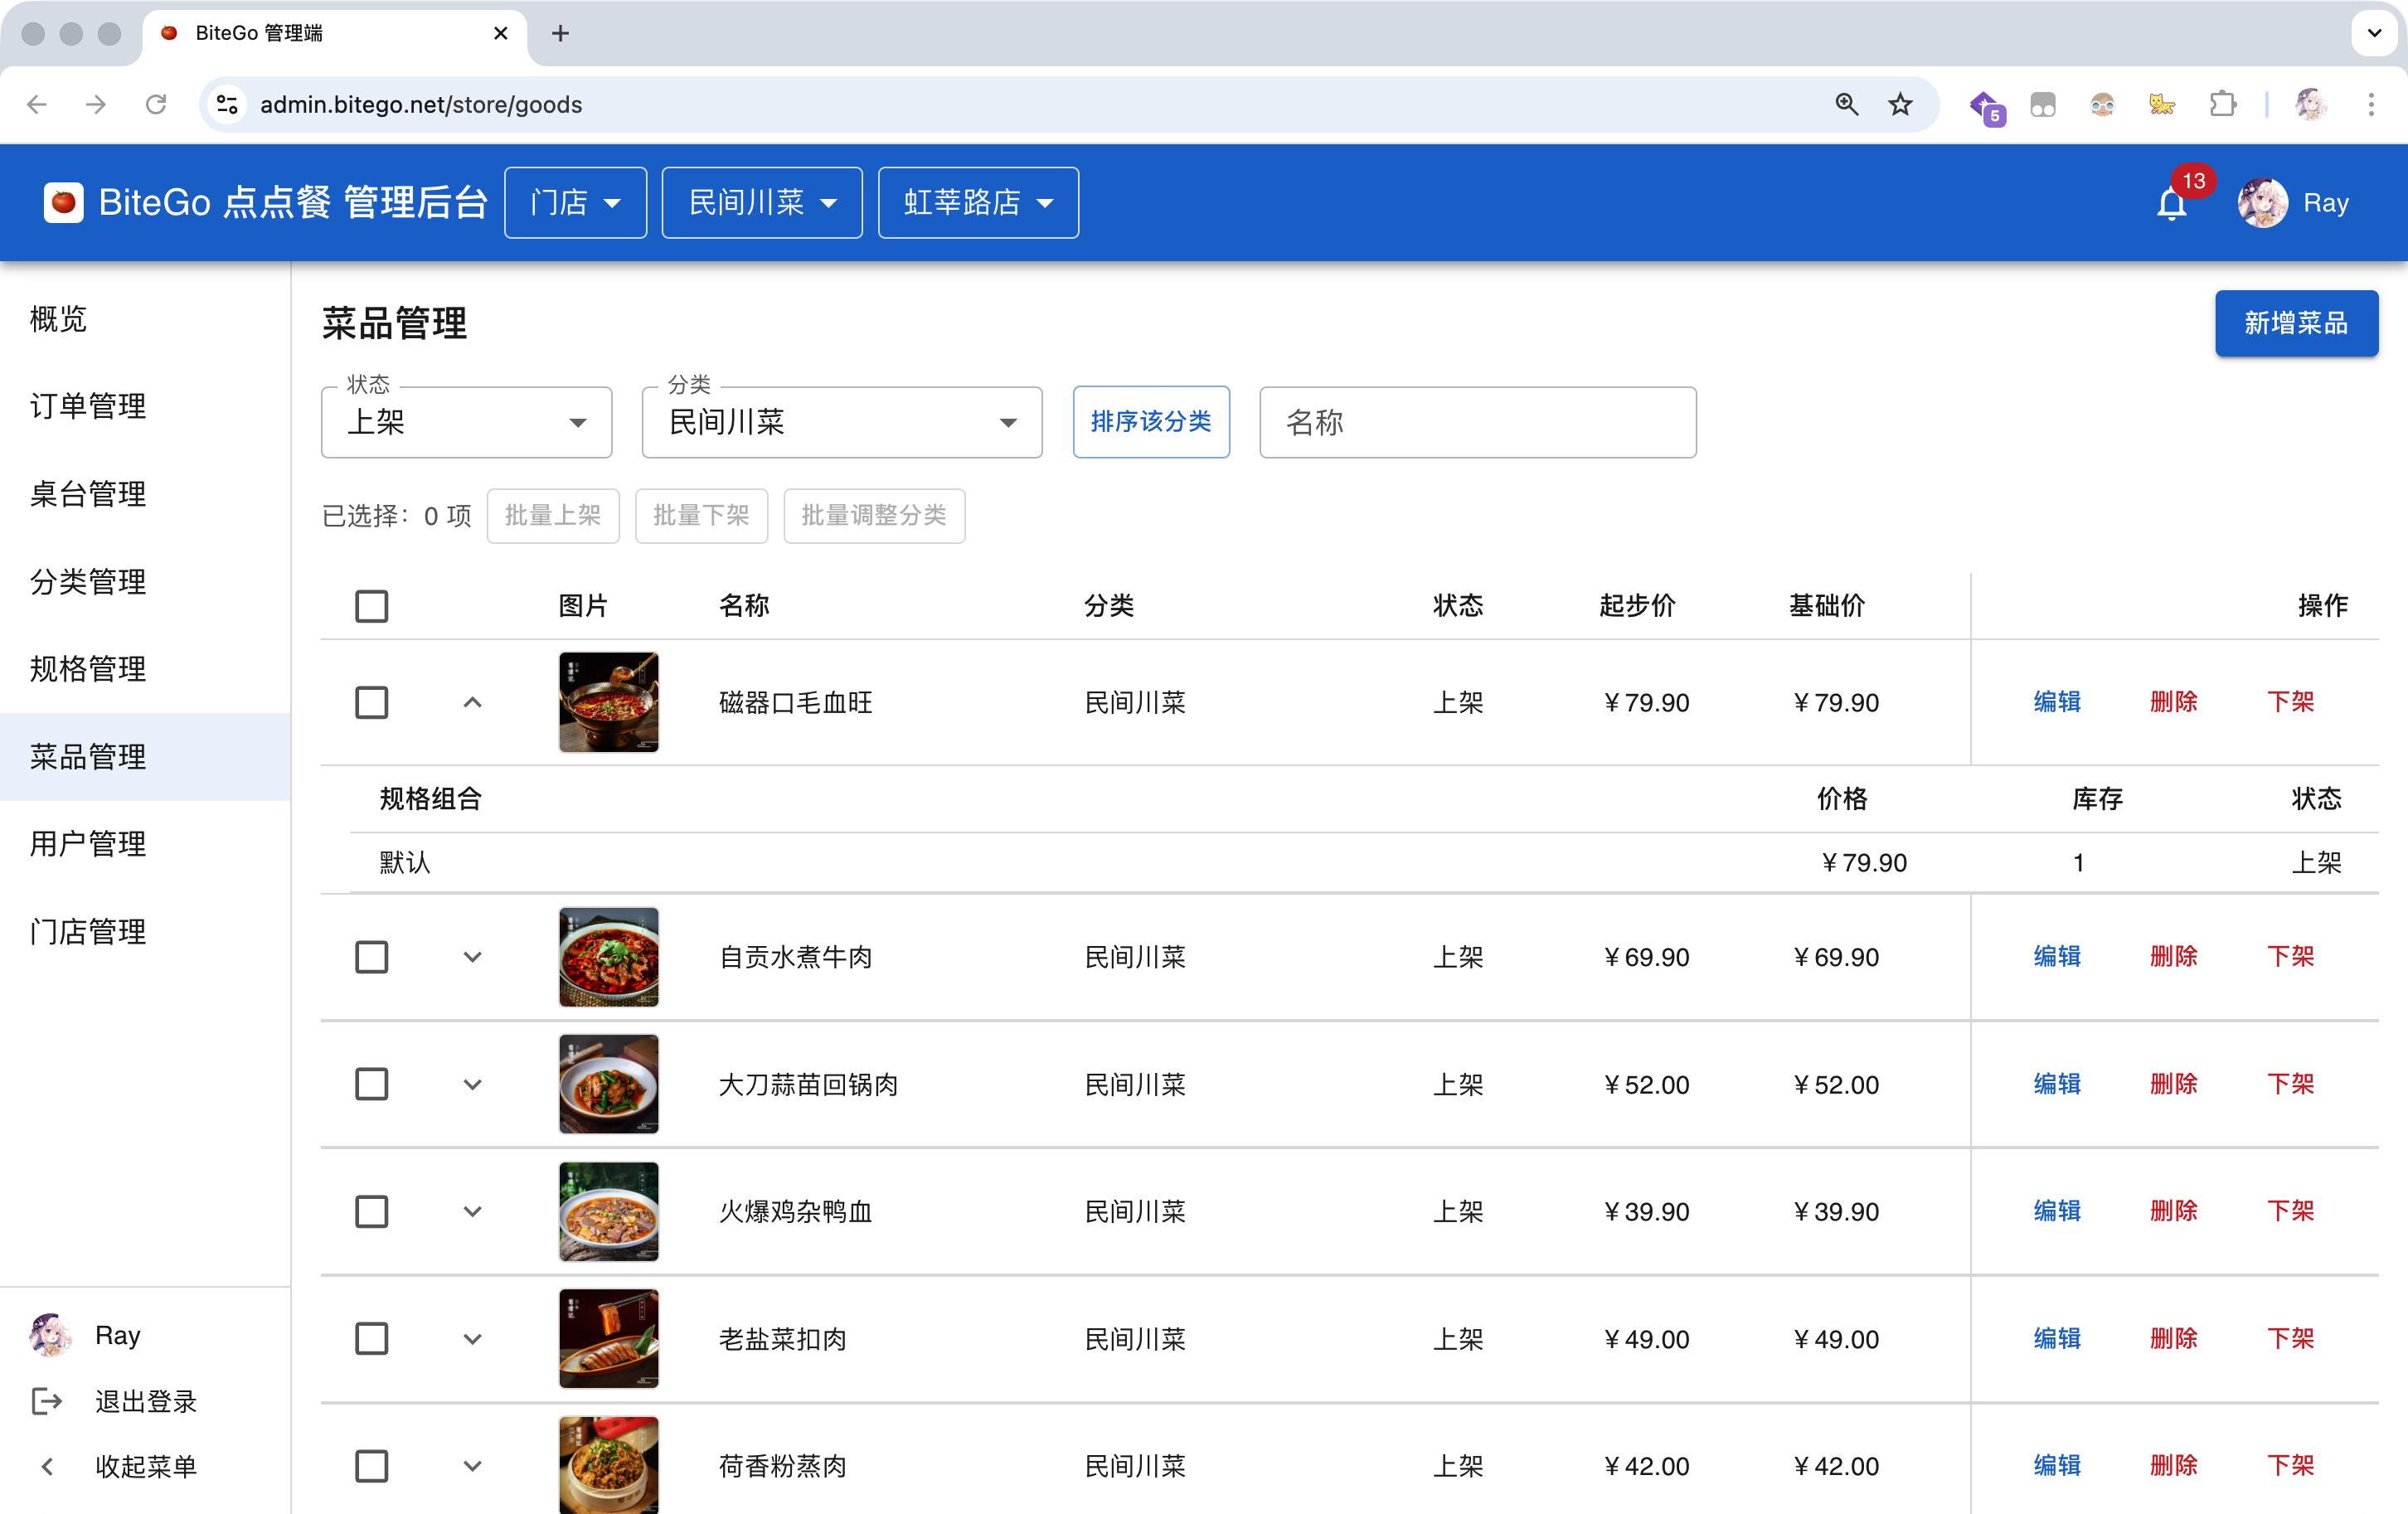This screenshot has width=2408, height=1514.
Task: Open a new browser tab with plus icon
Action: click(x=560, y=33)
